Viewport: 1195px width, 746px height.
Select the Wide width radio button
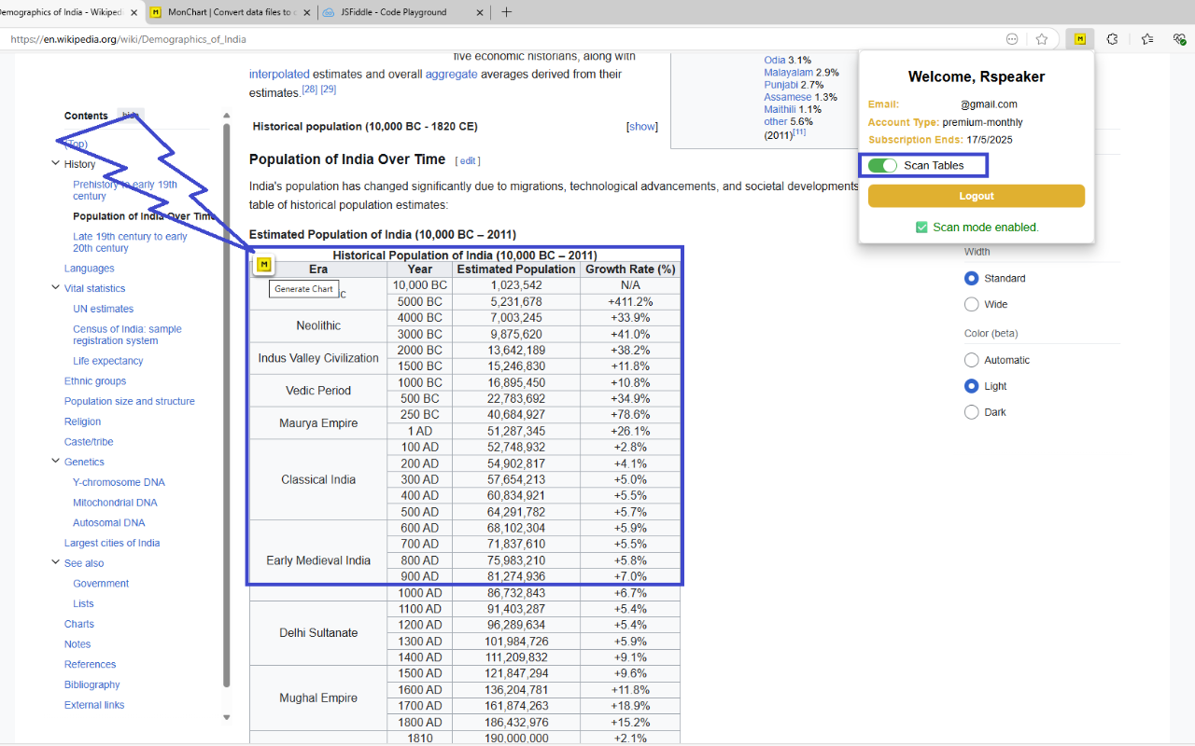click(x=971, y=304)
